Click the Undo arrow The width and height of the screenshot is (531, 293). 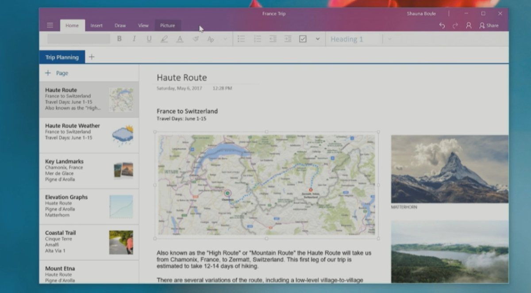442,26
